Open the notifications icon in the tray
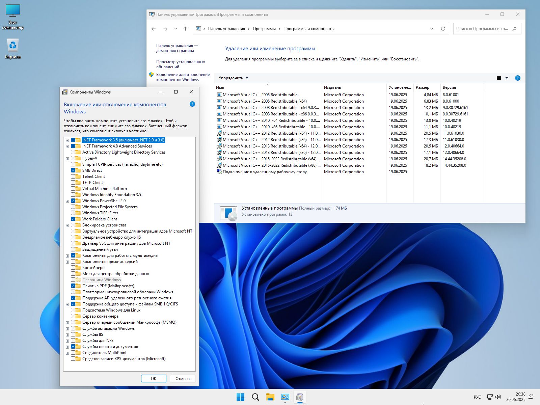Viewport: 540px width, 405px height. point(531,397)
